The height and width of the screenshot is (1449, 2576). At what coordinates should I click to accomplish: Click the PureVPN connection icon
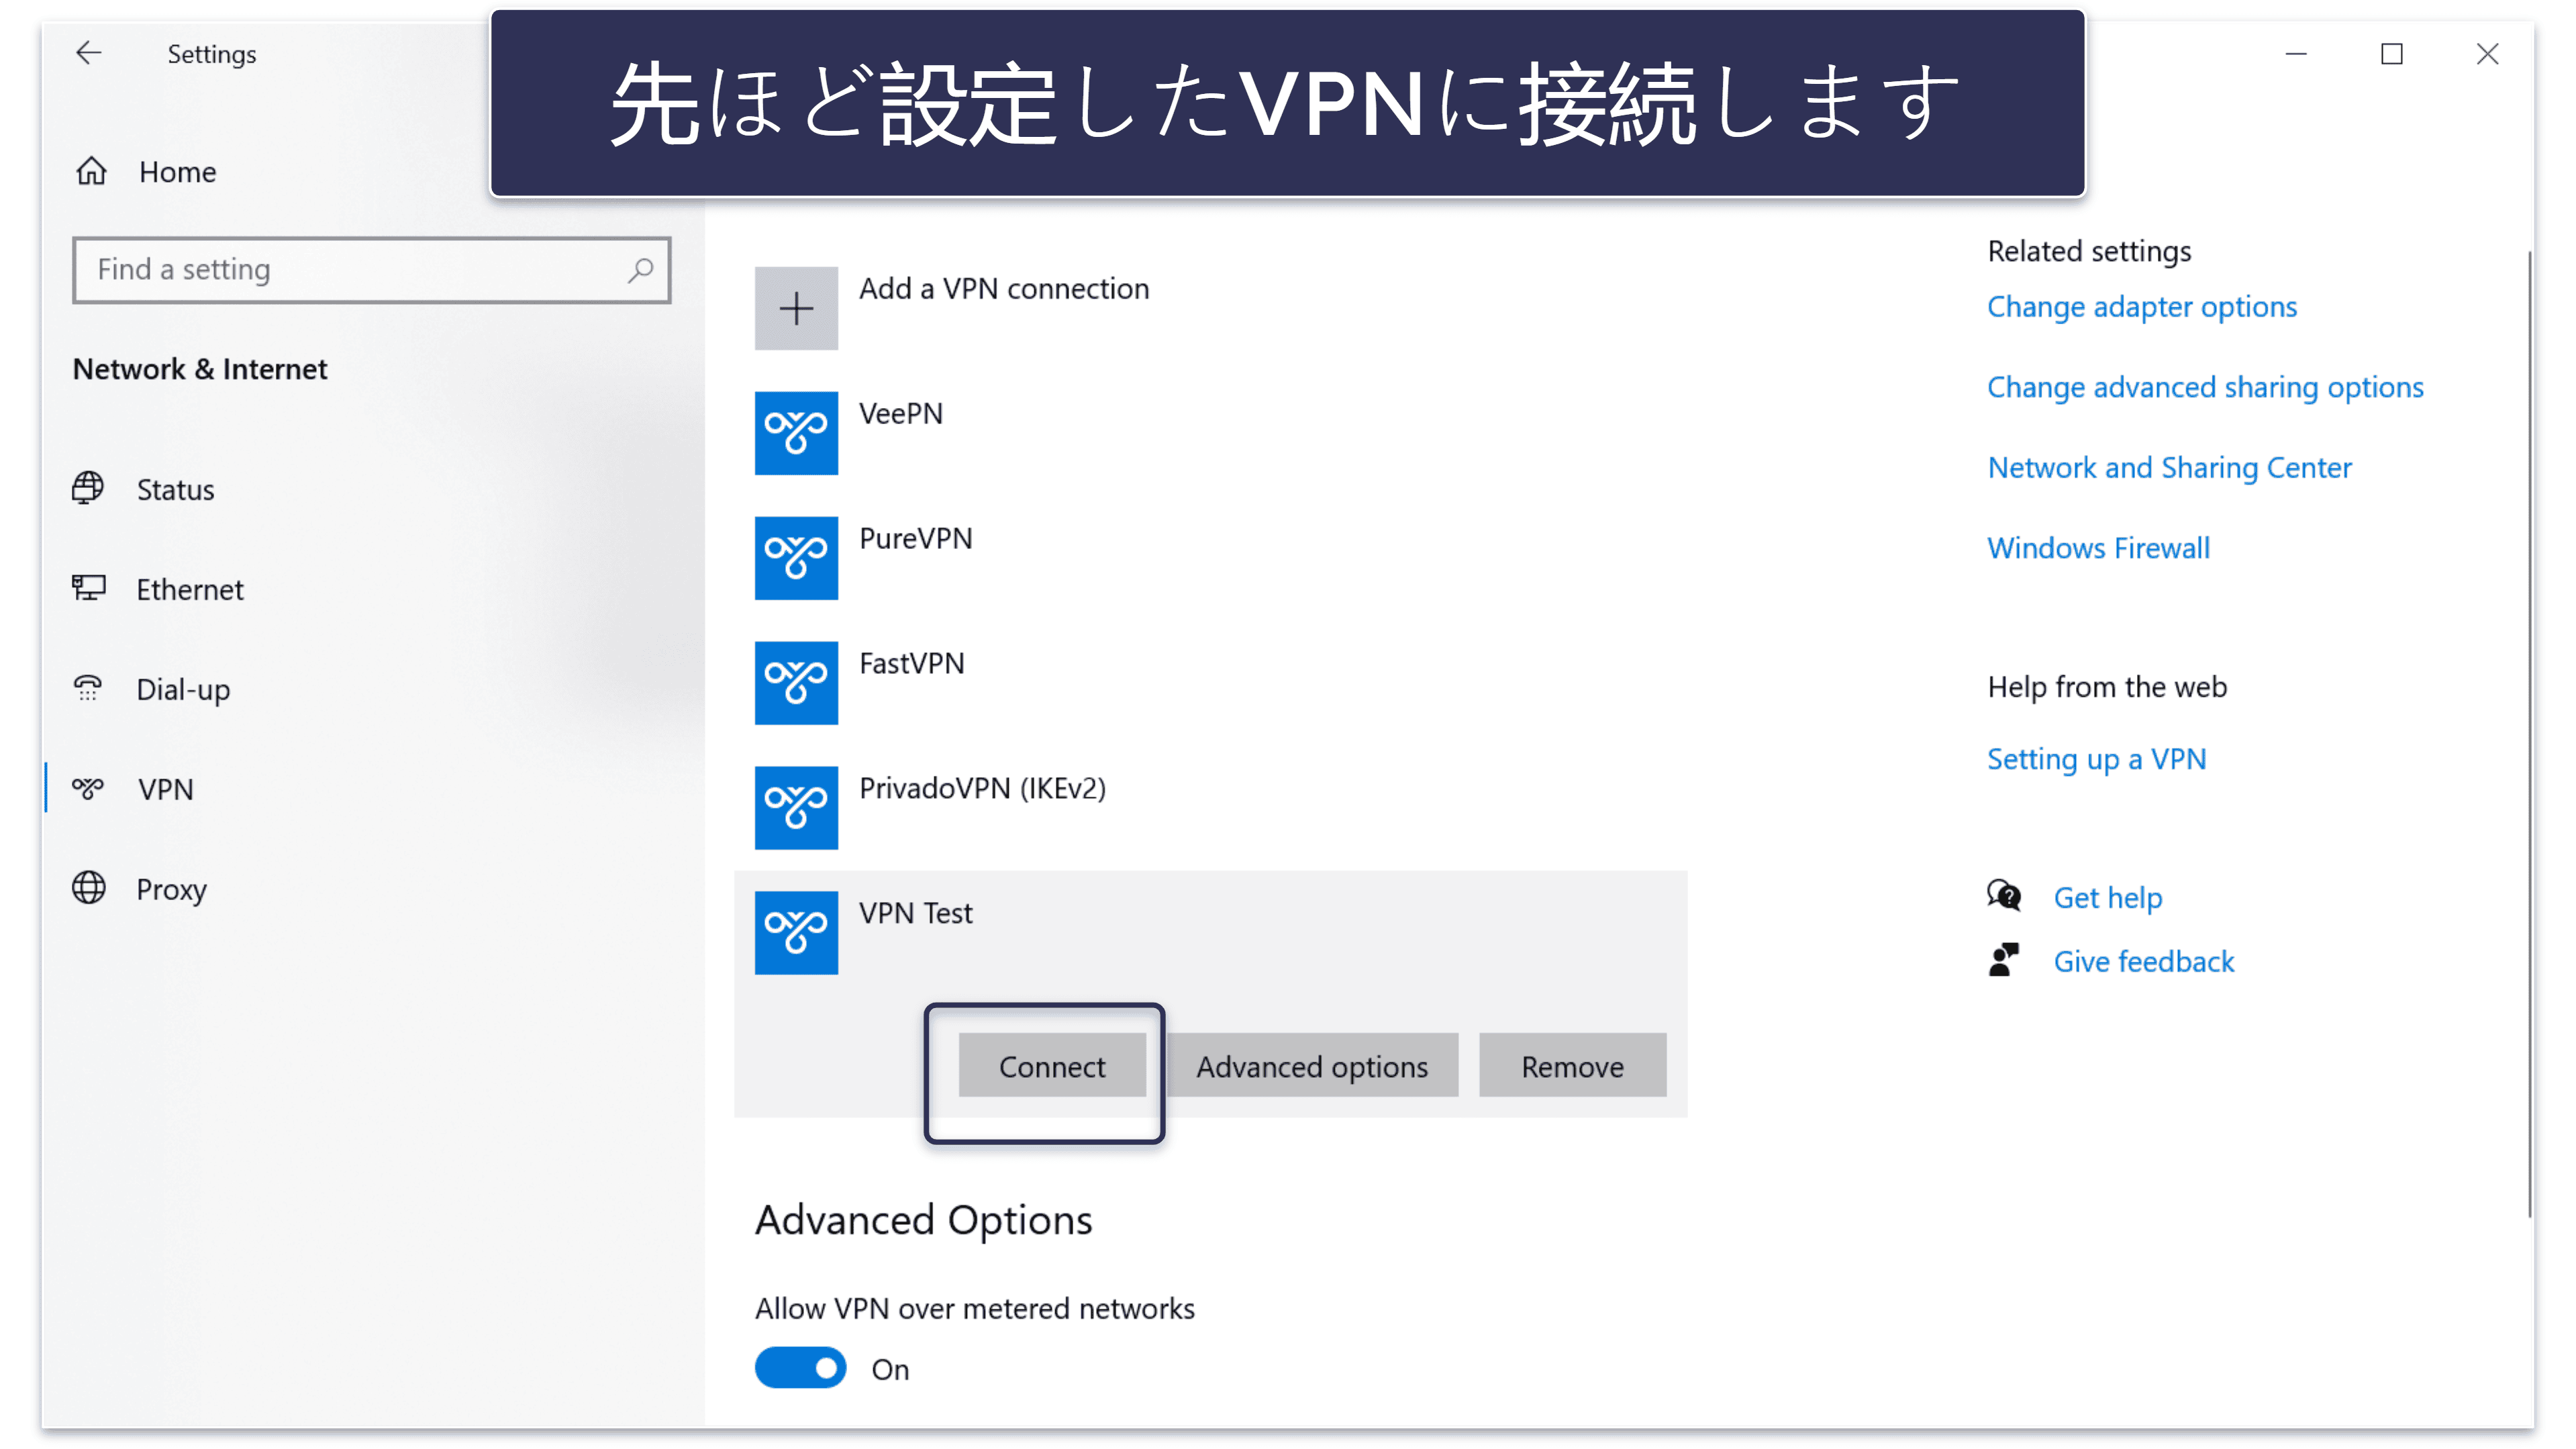(x=796, y=558)
